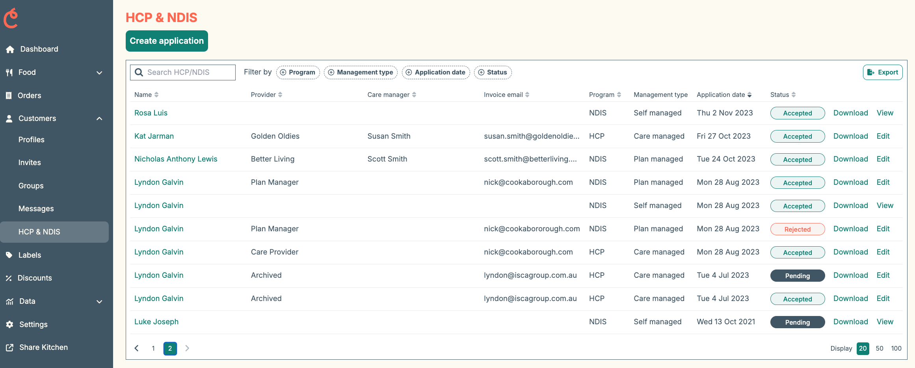Click the Data chart icon

pos(10,301)
